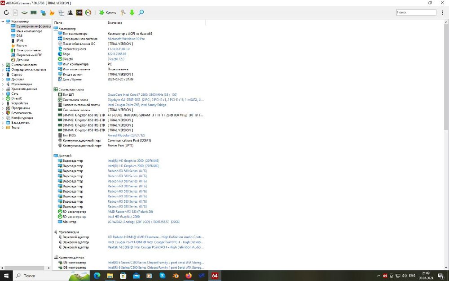This screenshot has width=449, height=281.
Task: Select Электропитание in the tree
Action: [x=28, y=50]
